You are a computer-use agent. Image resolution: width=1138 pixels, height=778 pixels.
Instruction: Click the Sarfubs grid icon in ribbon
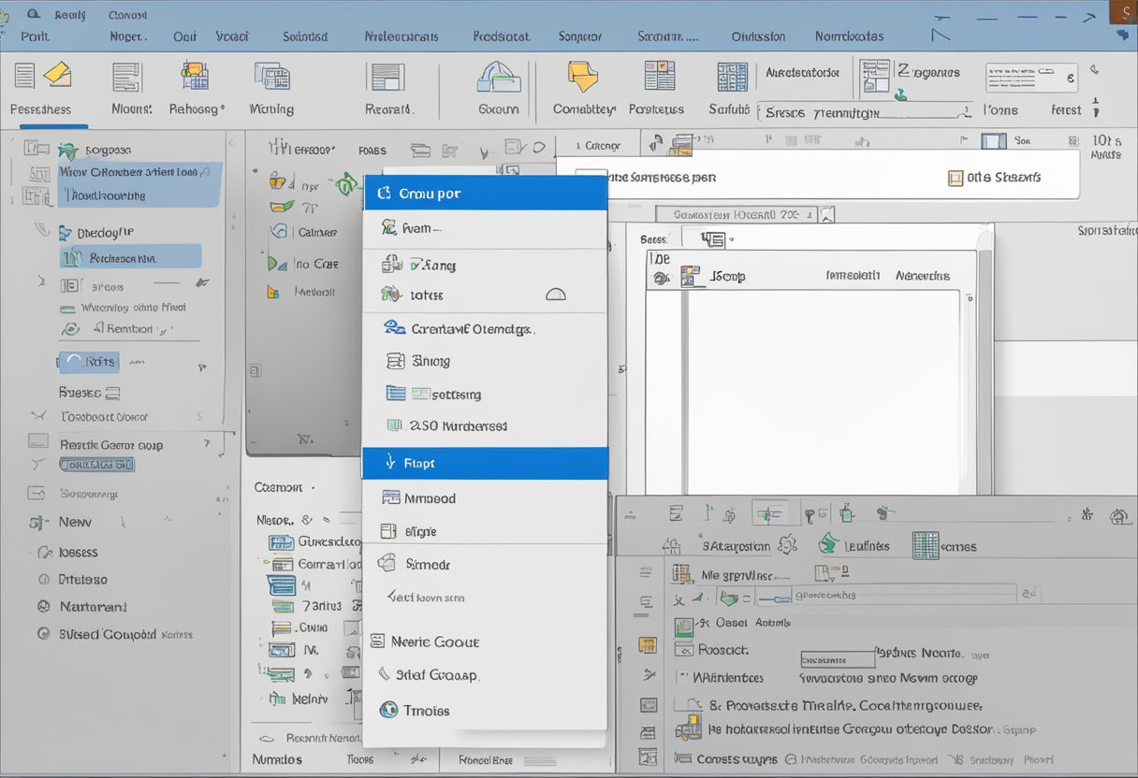point(731,77)
